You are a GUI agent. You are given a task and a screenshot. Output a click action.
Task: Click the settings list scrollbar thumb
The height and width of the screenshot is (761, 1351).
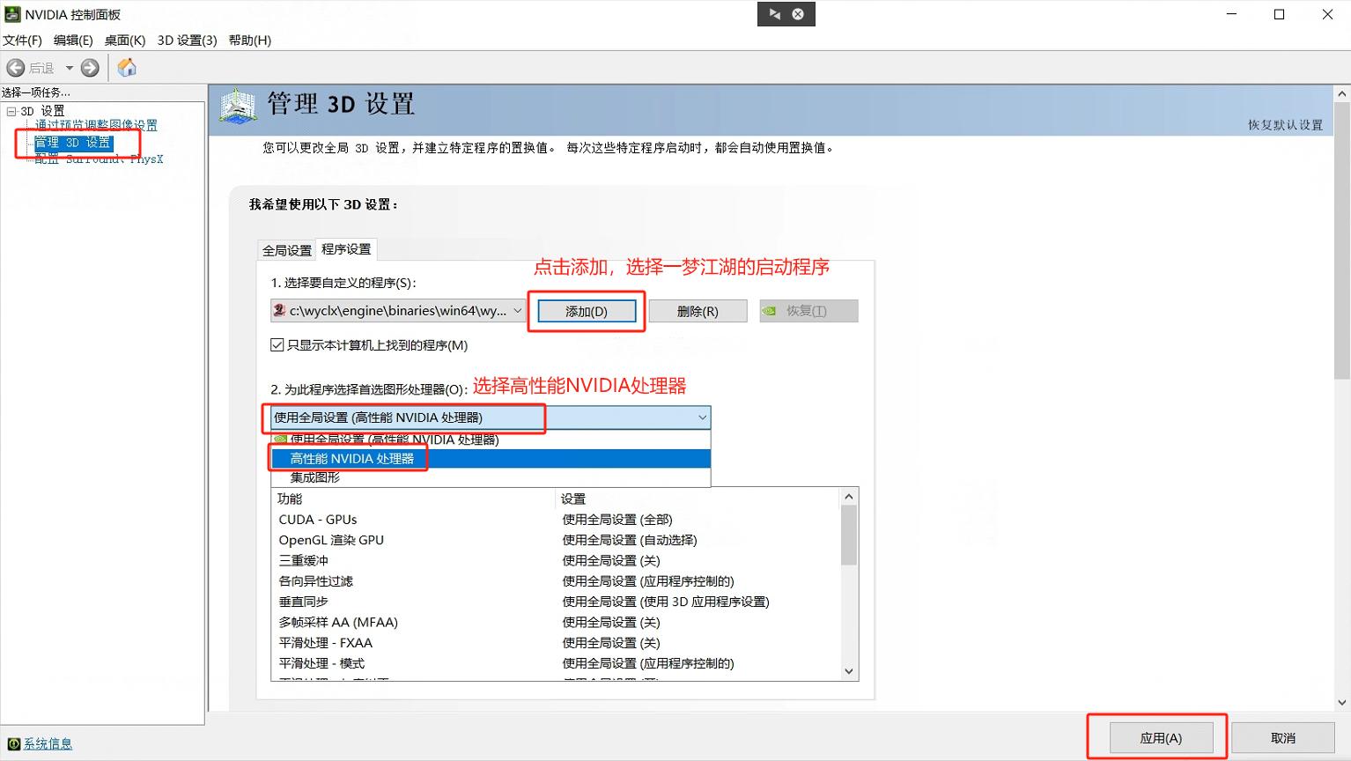[849, 536]
